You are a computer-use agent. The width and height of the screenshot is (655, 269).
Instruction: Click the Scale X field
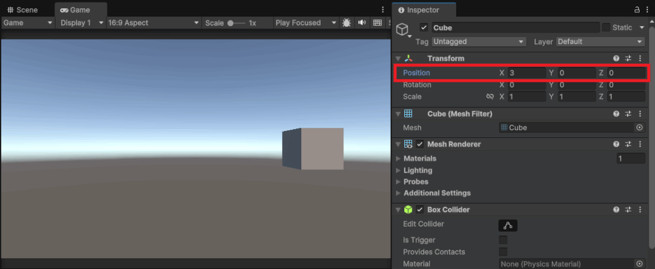[x=527, y=96]
